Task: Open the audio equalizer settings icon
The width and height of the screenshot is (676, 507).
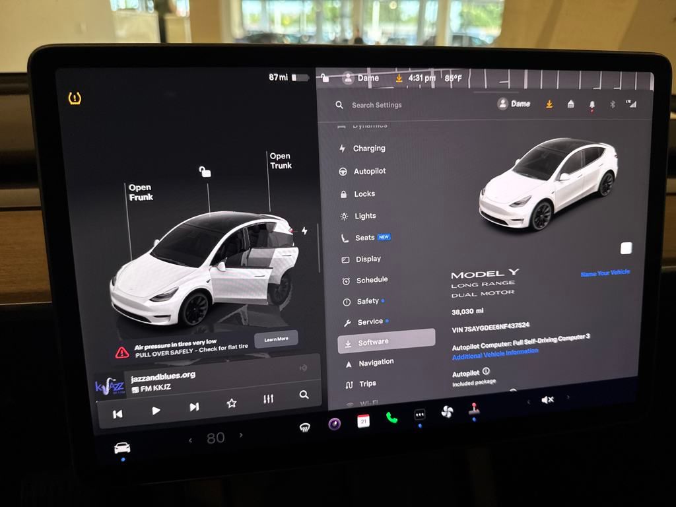Action: point(268,399)
